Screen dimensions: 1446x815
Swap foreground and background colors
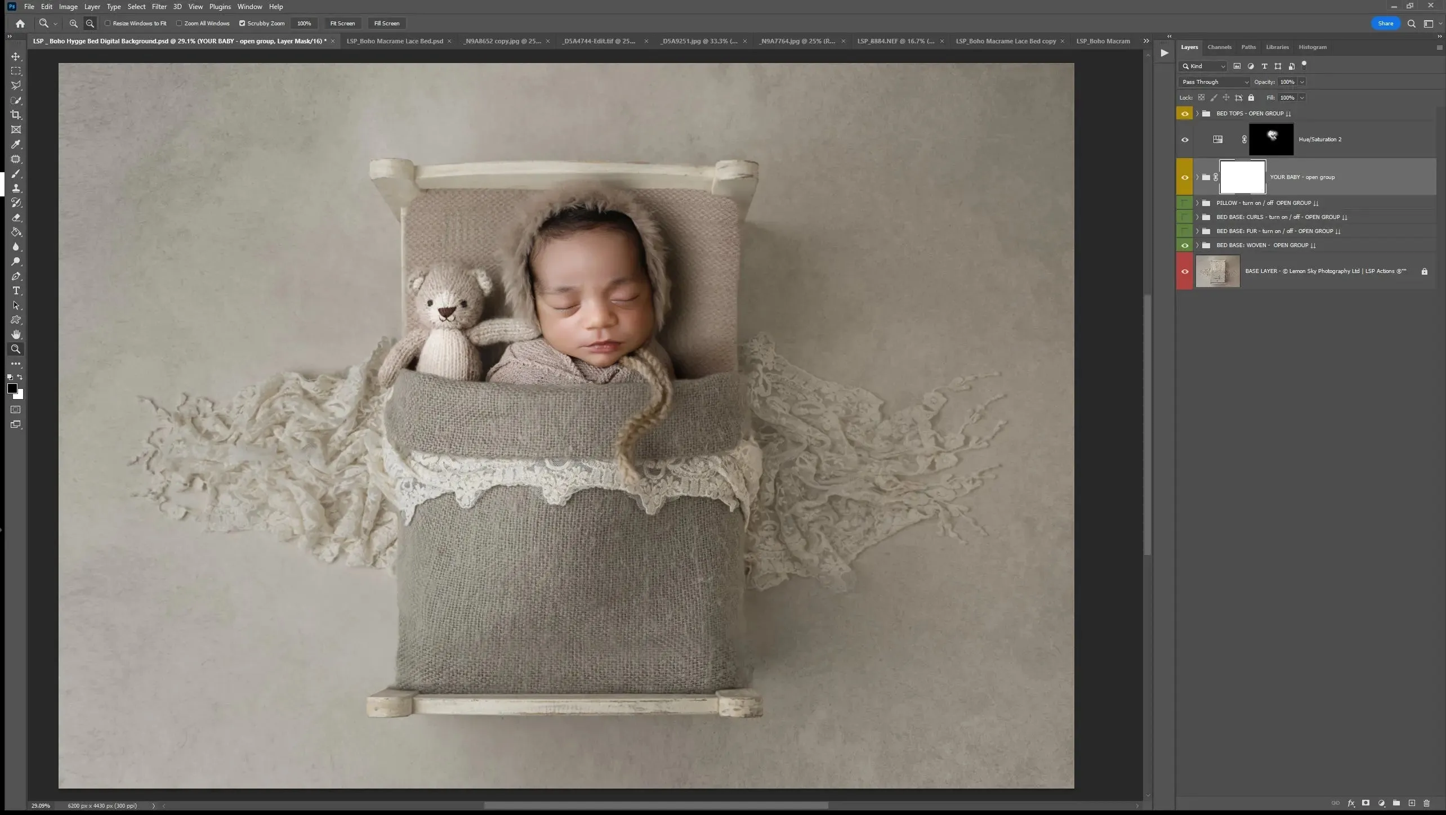click(x=20, y=377)
